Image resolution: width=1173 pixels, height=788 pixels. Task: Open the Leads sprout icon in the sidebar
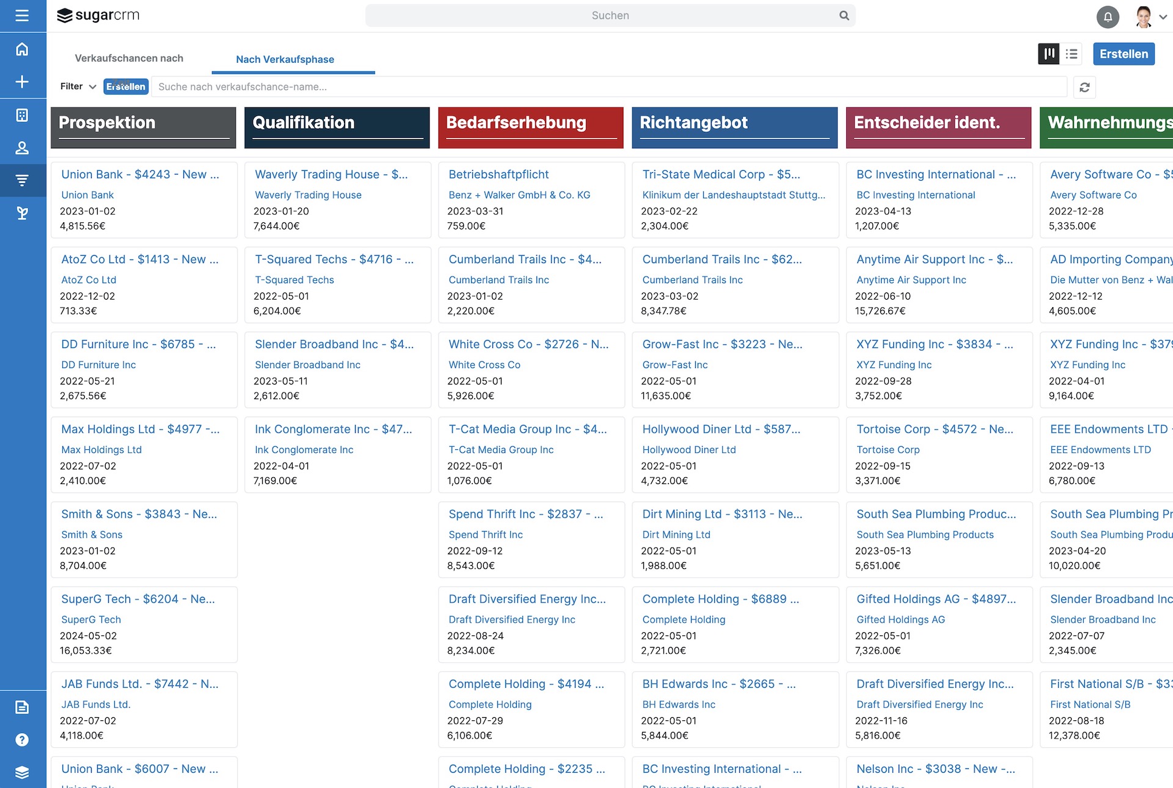coord(22,213)
